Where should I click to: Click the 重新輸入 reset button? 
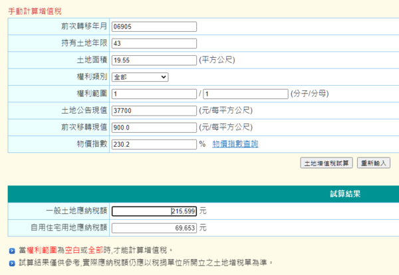click(374, 163)
